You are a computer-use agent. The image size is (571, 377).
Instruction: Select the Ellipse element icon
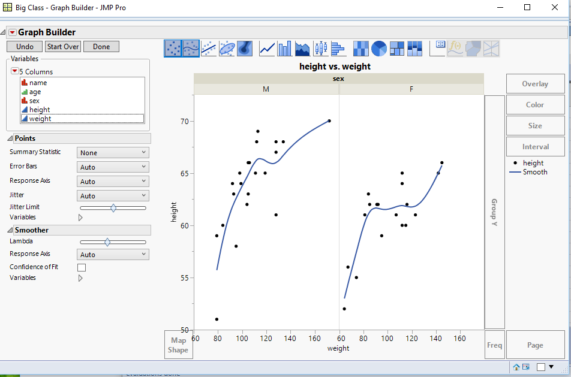227,49
